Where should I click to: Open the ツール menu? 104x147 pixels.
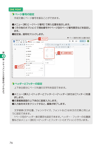point(34,42)
